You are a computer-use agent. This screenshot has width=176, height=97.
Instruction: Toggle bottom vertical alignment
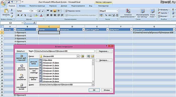point(55,11)
